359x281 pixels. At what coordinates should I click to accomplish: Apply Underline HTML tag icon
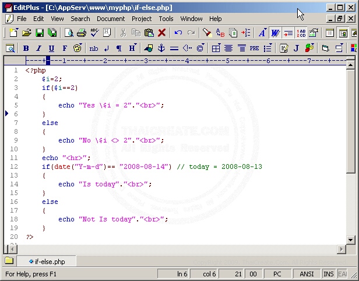[x=52, y=48]
